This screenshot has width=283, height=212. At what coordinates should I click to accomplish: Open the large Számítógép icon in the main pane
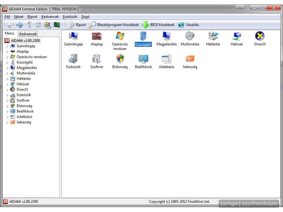tap(74, 39)
